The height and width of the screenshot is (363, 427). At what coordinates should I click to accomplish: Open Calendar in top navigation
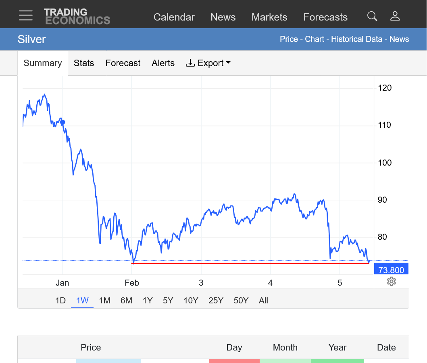174,17
